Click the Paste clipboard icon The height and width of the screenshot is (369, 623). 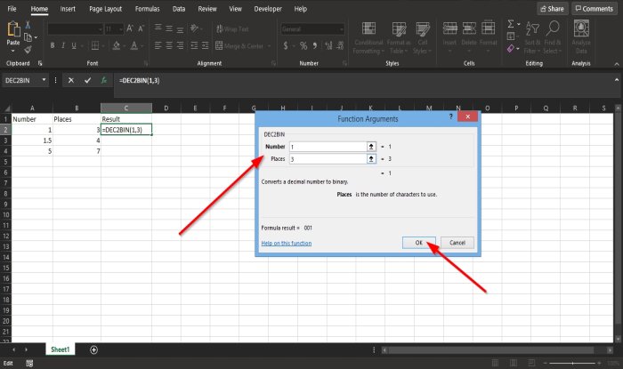(13, 29)
